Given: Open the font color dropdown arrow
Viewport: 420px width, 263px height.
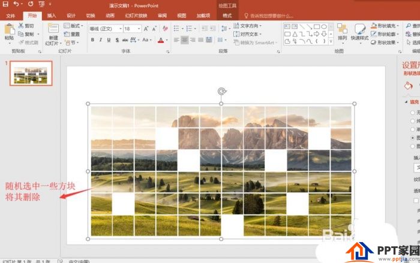Looking at the screenshot, I should pyautogui.click(x=167, y=40).
